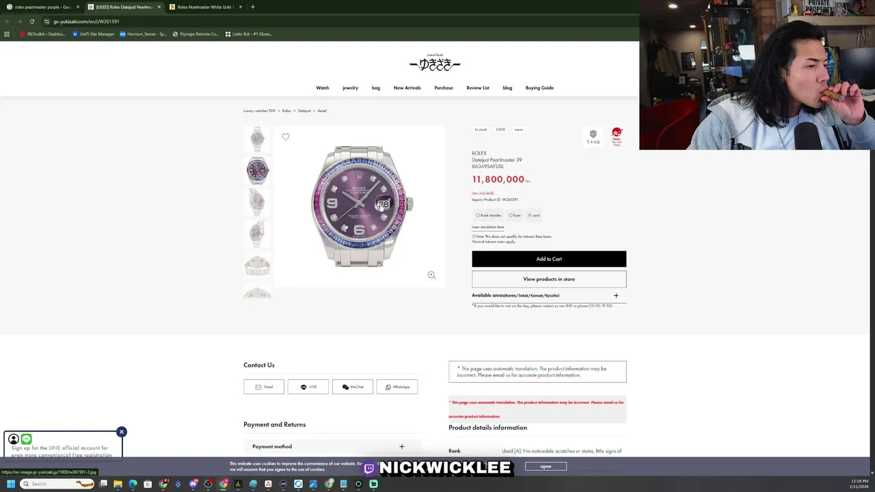Open a new browser tab with plus icon

(252, 7)
